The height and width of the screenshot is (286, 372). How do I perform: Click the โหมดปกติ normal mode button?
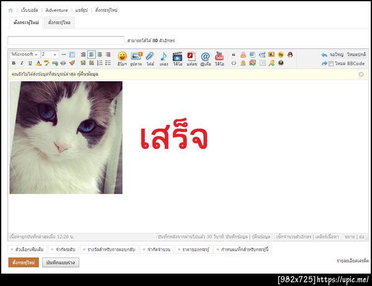pyautogui.click(x=356, y=54)
